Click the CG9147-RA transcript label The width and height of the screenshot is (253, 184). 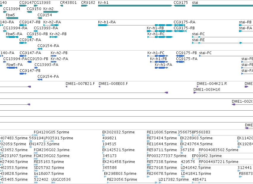click(x=30, y=40)
